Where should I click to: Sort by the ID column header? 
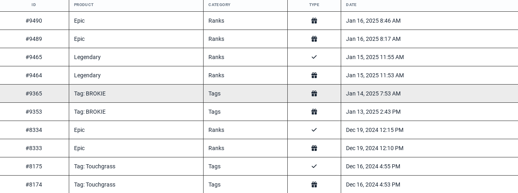[34, 5]
